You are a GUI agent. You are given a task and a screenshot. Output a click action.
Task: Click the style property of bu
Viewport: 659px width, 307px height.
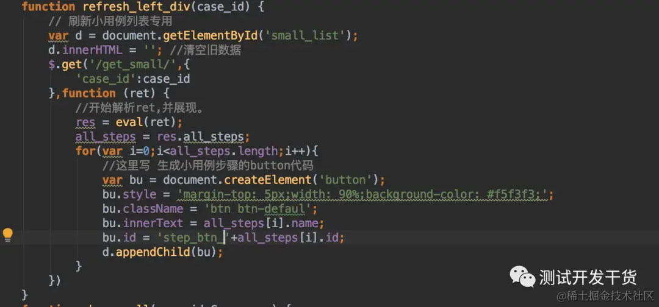pyautogui.click(x=140, y=194)
